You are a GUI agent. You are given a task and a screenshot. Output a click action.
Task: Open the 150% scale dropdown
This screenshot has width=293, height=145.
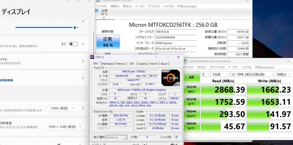[x=63, y=108]
